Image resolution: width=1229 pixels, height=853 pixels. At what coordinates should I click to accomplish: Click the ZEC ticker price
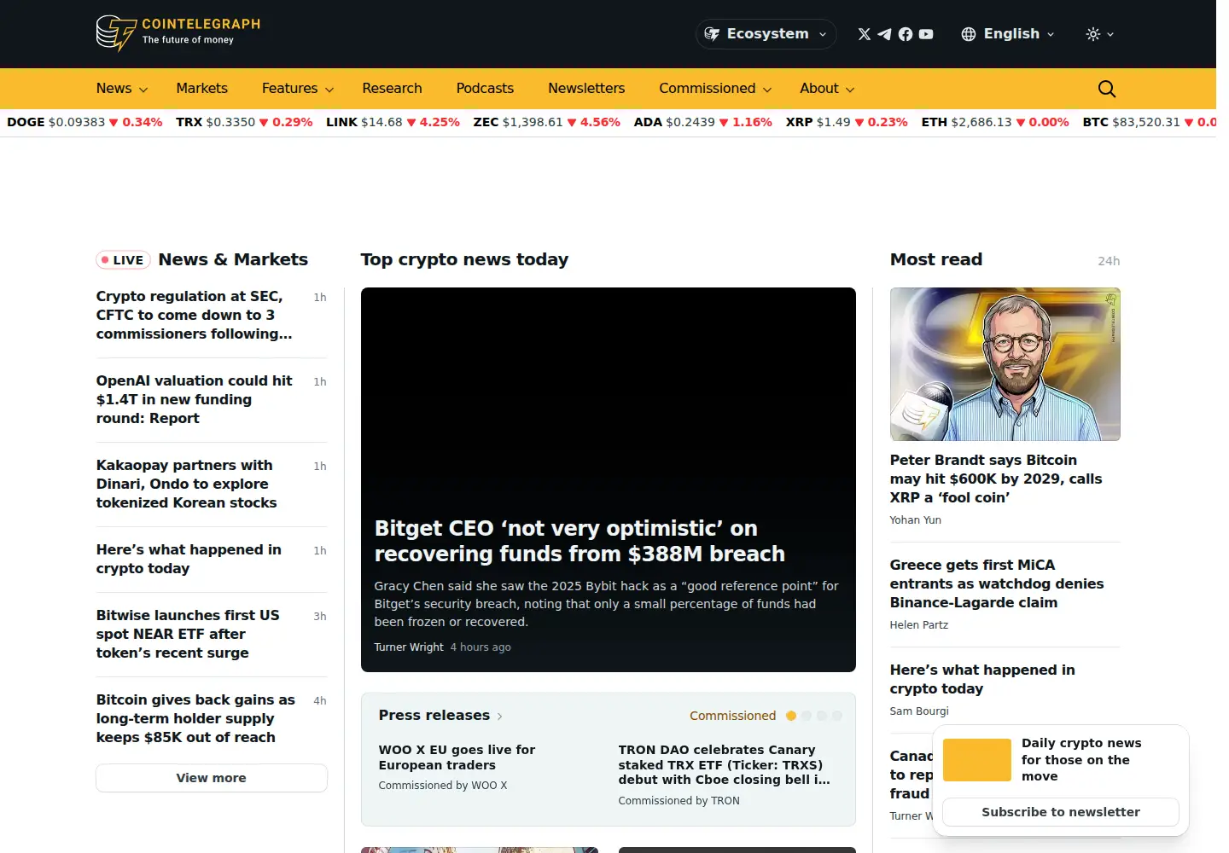(x=533, y=122)
